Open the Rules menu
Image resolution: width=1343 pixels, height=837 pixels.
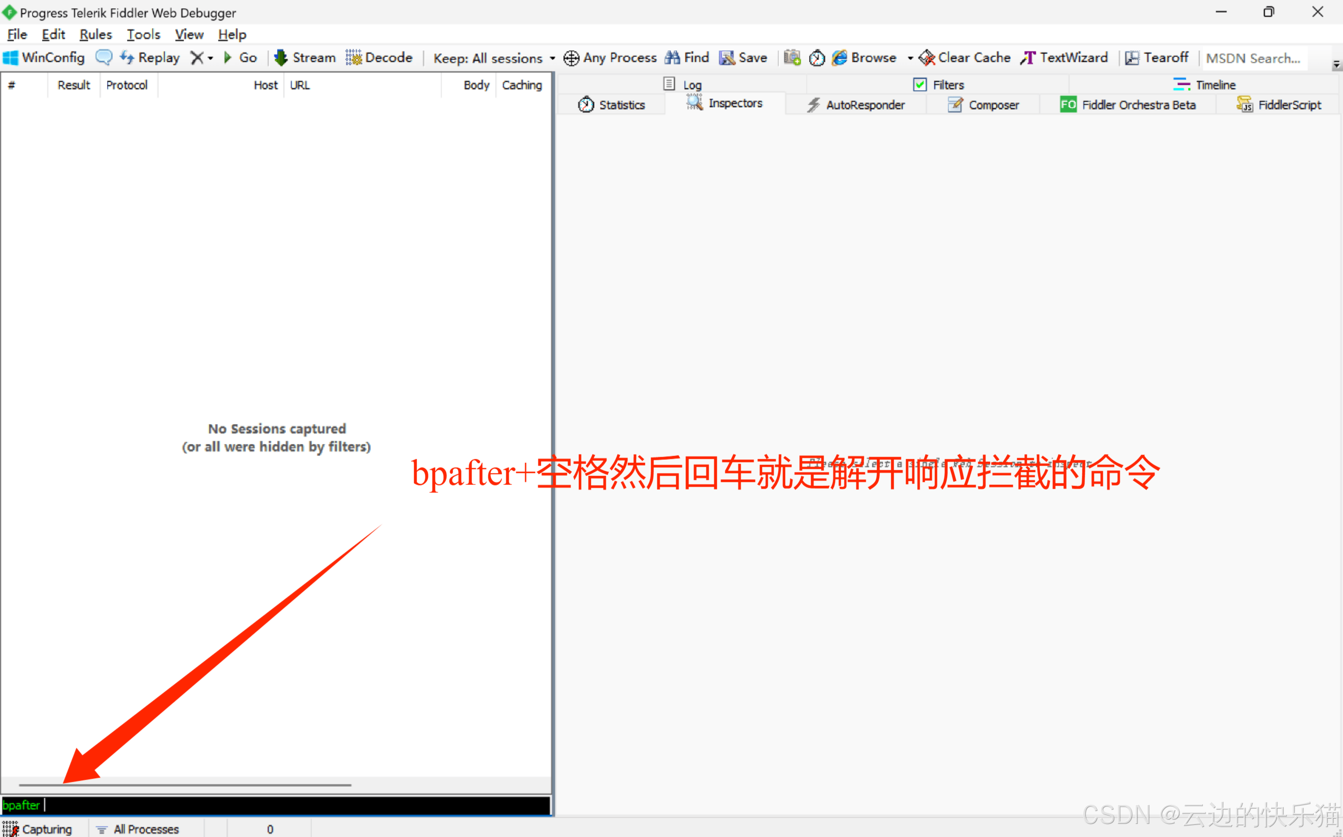95,34
